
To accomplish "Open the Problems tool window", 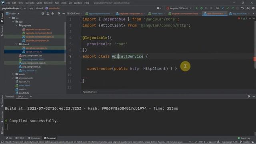I will pos(34,138).
